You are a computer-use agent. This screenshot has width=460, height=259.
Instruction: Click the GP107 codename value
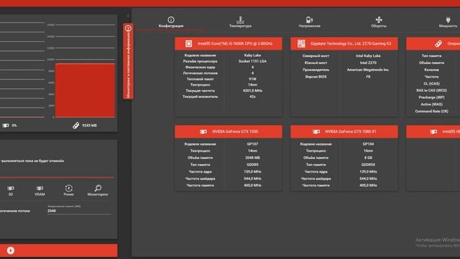pyautogui.click(x=252, y=144)
